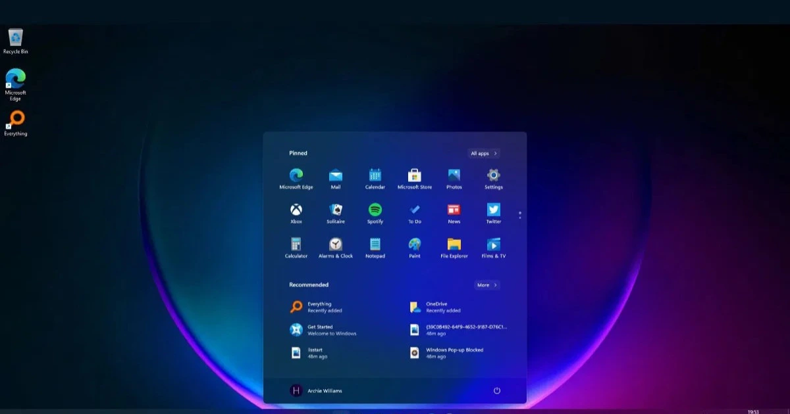This screenshot has height=414, width=790.
Task: Select the Microsoft Edge desktop shortcut
Action: pos(16,85)
